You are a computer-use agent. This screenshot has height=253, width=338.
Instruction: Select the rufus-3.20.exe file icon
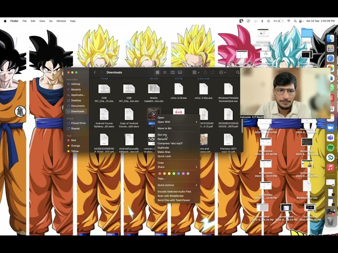coord(179,89)
